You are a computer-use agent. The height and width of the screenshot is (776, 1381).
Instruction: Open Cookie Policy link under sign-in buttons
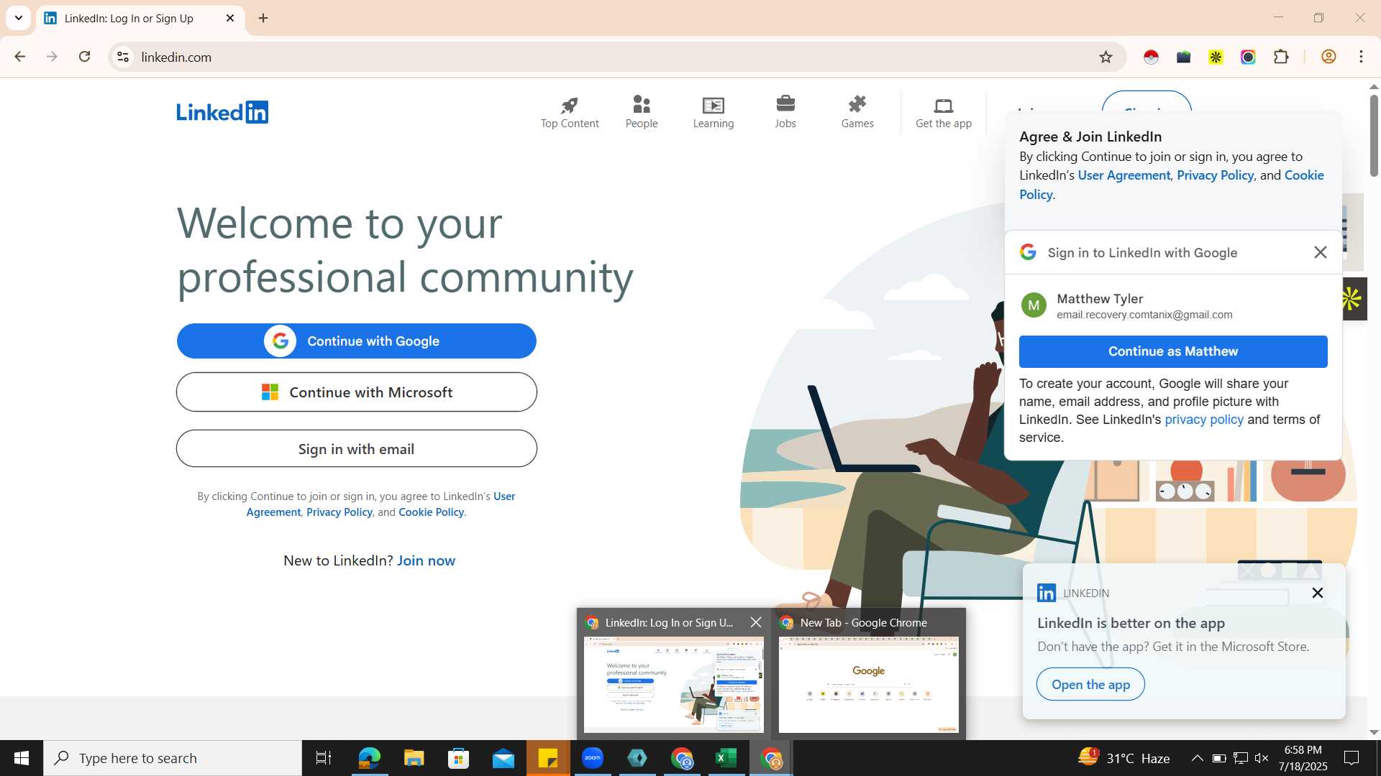431,512
